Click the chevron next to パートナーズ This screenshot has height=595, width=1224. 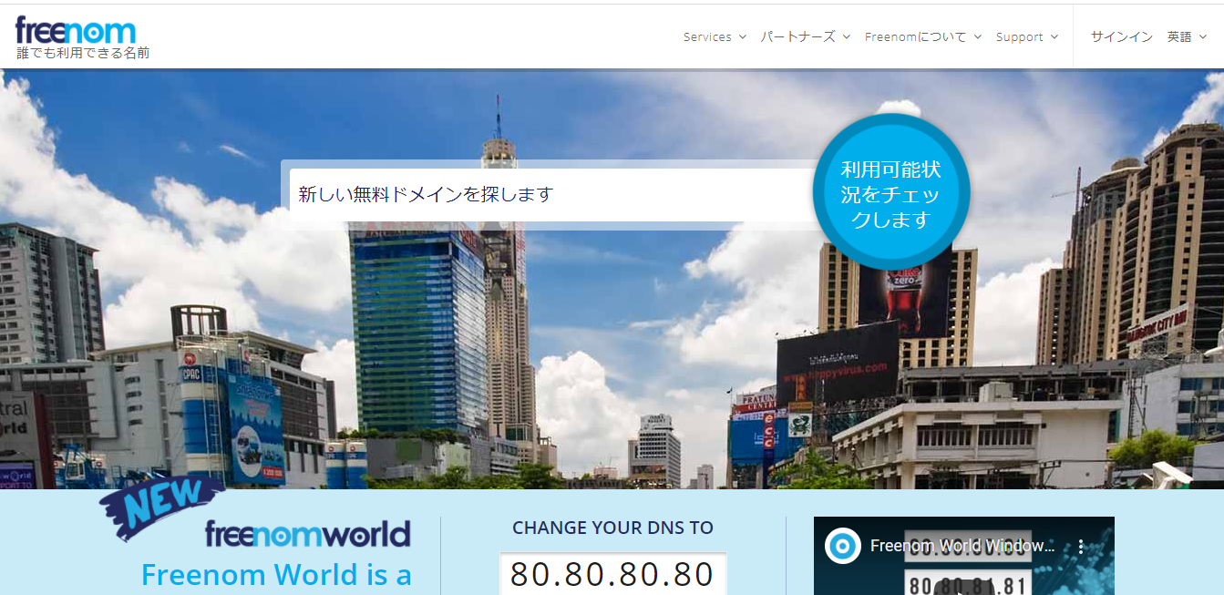(846, 37)
